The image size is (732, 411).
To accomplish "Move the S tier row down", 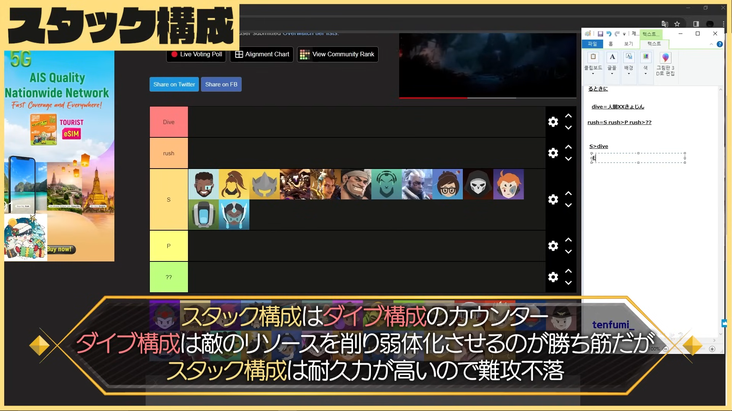I will click(x=568, y=205).
